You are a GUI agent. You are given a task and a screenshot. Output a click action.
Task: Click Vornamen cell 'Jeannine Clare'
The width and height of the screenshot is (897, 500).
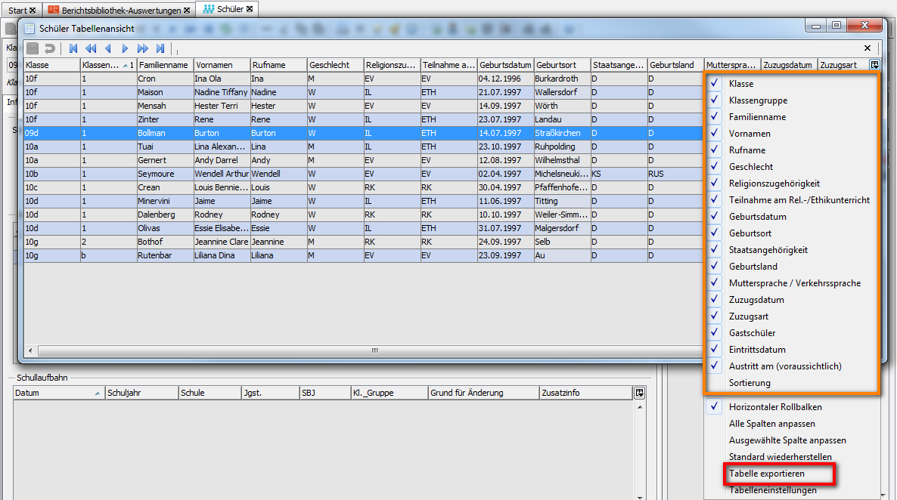[x=222, y=242]
